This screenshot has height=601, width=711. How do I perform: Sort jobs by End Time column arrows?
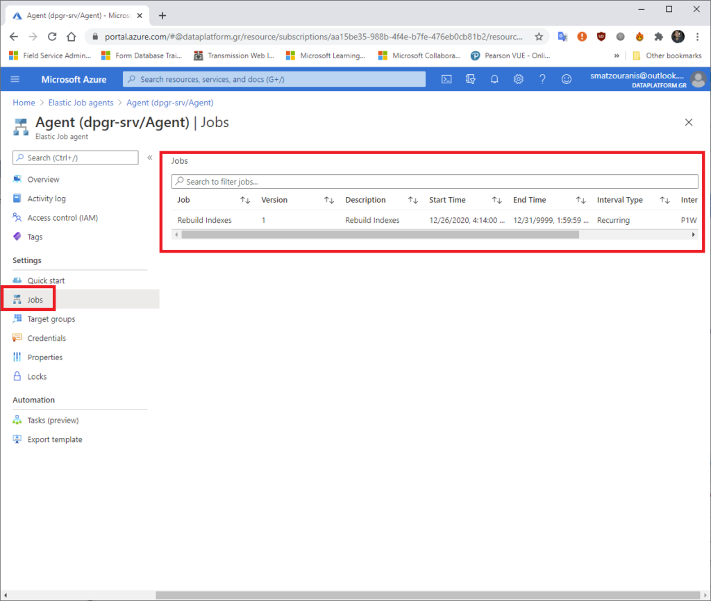point(581,200)
